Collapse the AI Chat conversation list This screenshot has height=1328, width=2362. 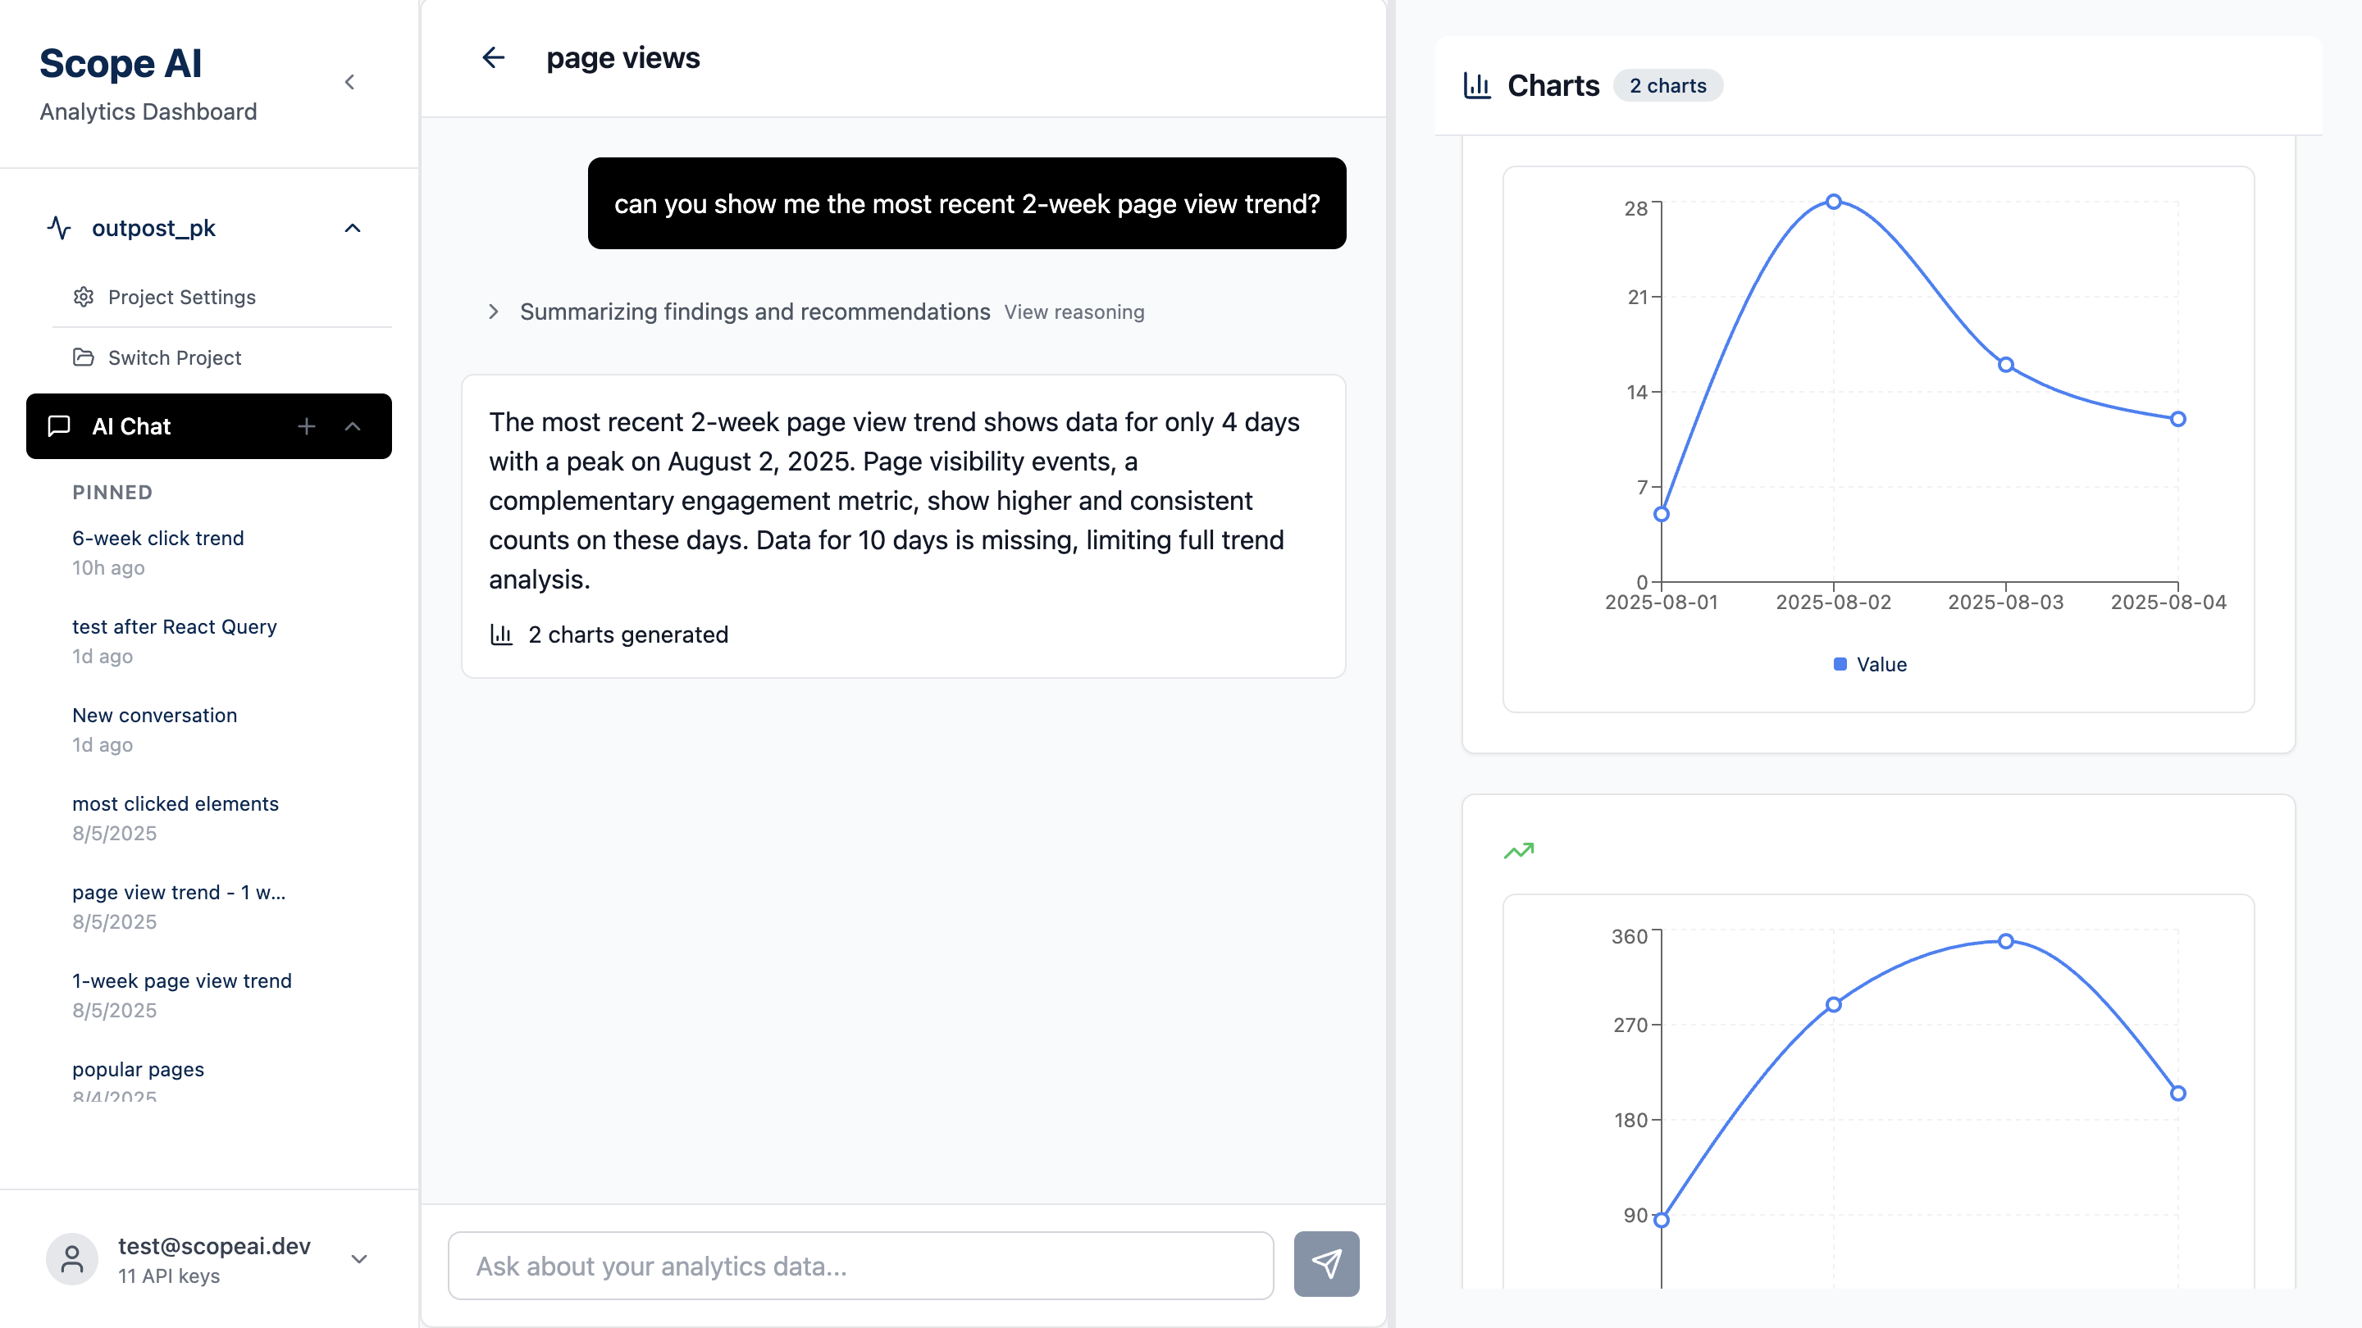point(352,426)
